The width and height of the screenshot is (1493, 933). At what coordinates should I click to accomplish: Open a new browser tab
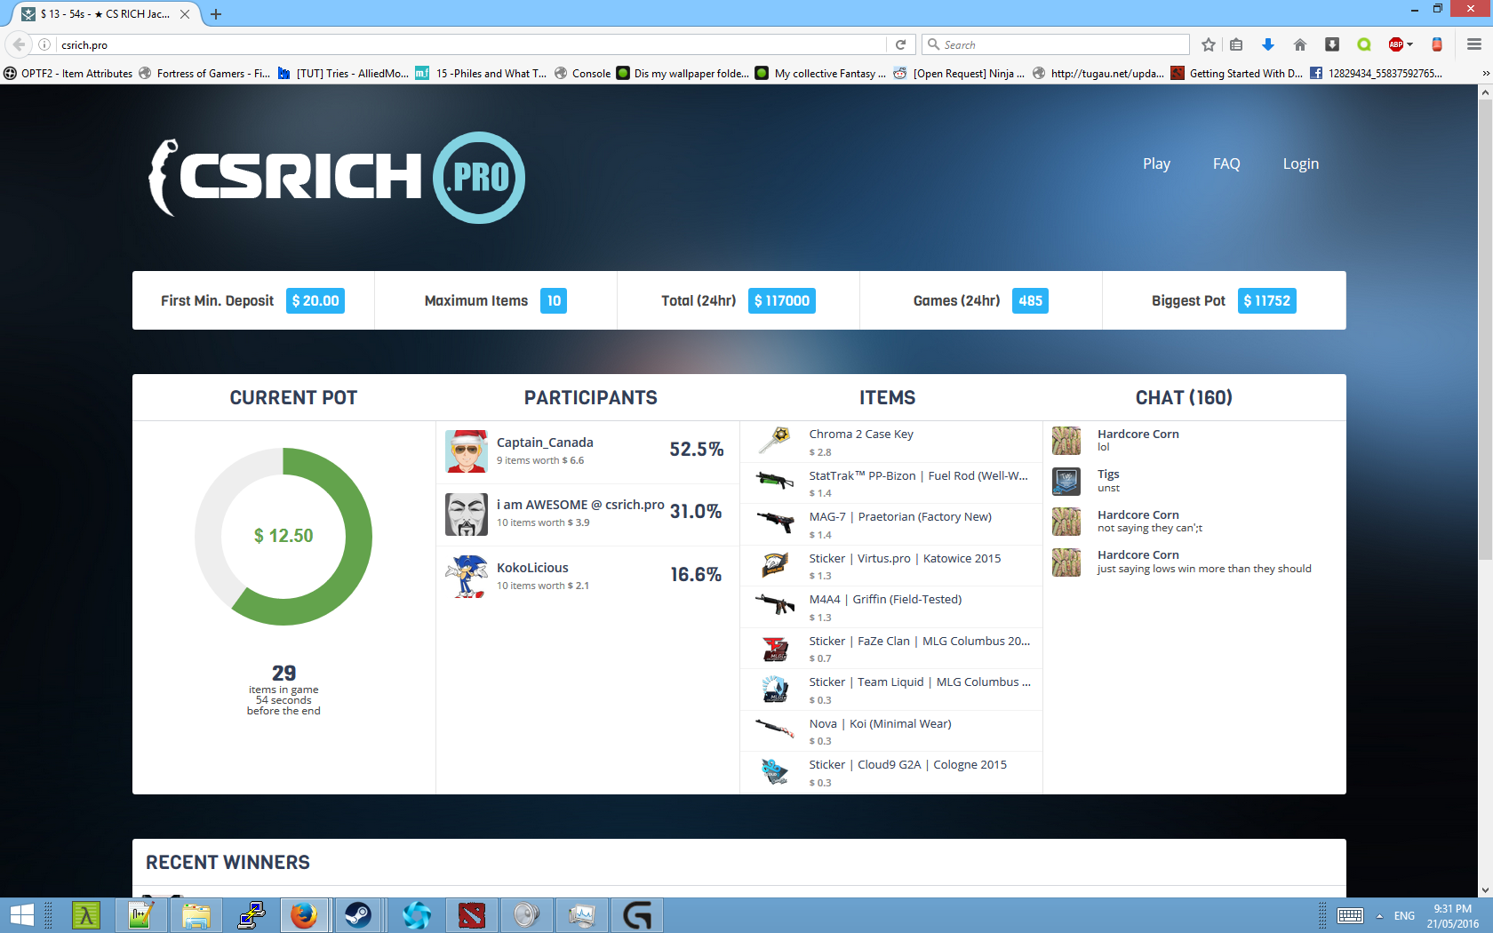[x=216, y=14]
